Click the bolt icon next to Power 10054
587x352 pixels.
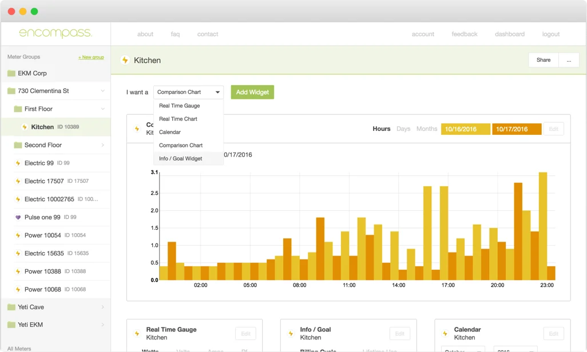pos(18,235)
